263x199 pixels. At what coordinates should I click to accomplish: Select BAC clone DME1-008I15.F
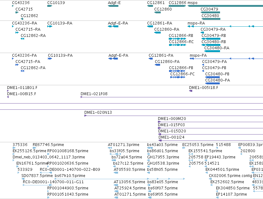pyautogui.click(x=21, y=94)
